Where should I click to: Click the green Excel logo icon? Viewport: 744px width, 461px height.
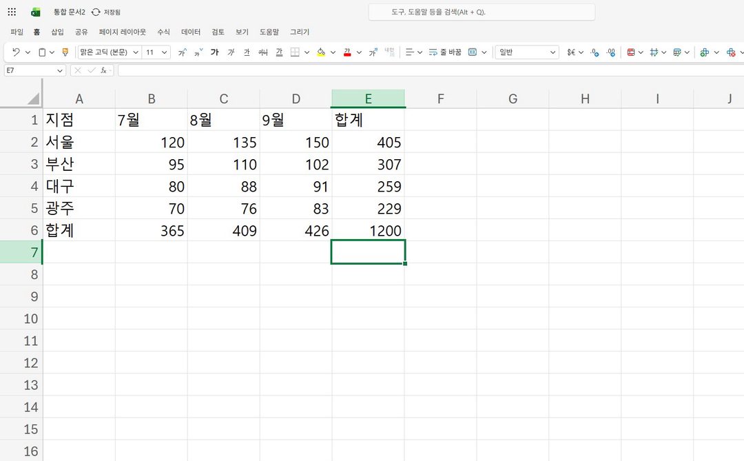click(x=36, y=12)
